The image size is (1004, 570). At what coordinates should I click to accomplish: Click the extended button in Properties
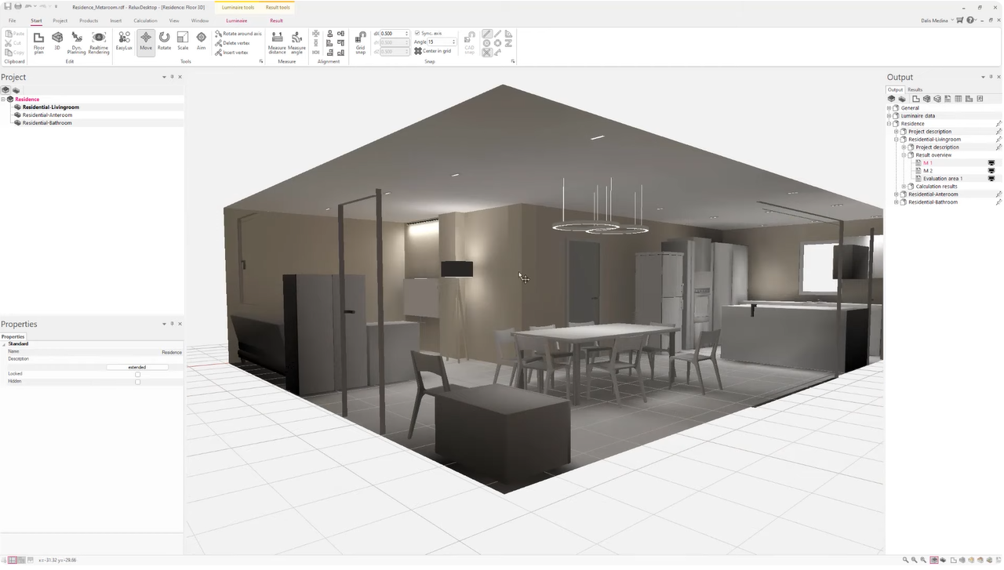click(x=137, y=367)
